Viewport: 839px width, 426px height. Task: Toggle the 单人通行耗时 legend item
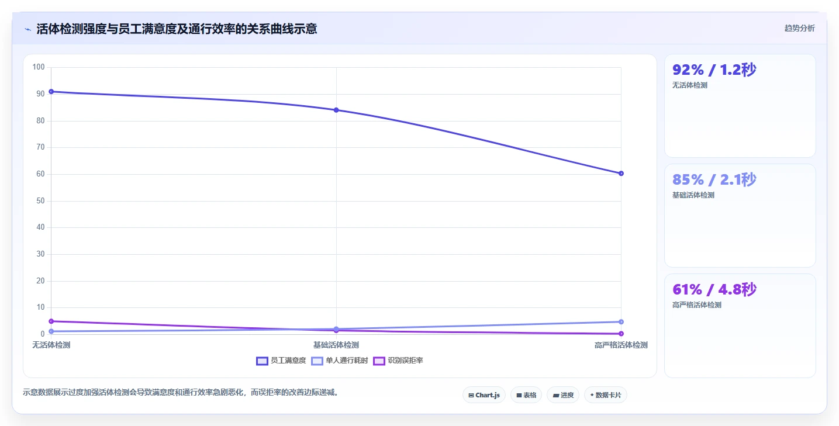pos(340,361)
